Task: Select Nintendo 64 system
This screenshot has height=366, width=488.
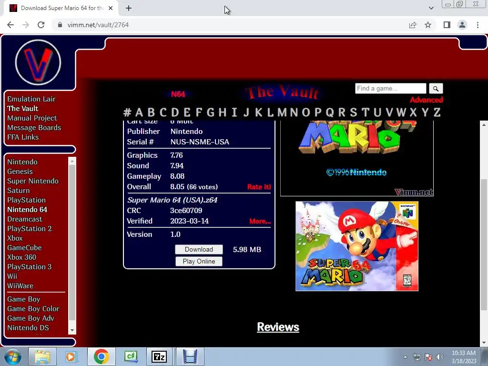Action: [27, 210]
